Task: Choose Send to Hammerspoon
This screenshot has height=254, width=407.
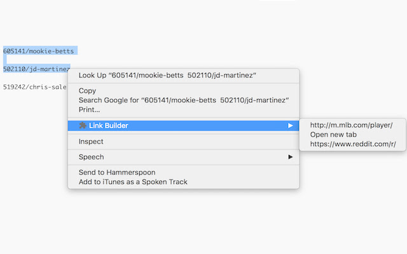Action: 117,172
